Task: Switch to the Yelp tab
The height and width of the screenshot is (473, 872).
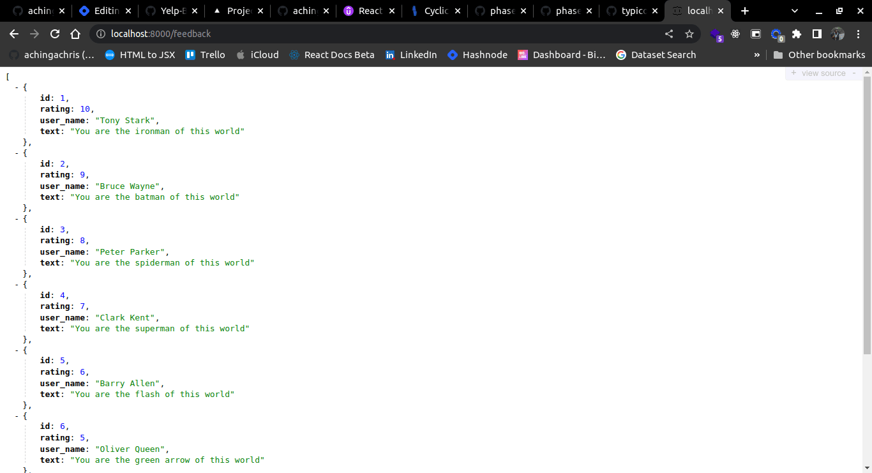Action: pyautogui.click(x=171, y=11)
